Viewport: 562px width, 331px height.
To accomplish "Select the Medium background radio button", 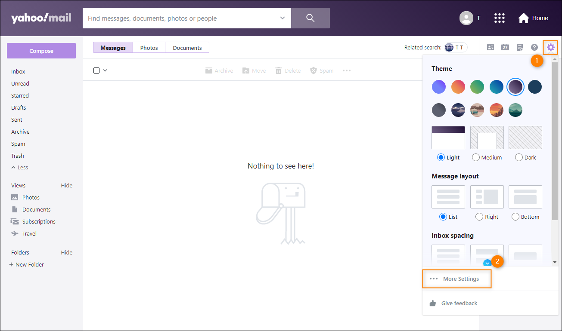I will point(476,157).
